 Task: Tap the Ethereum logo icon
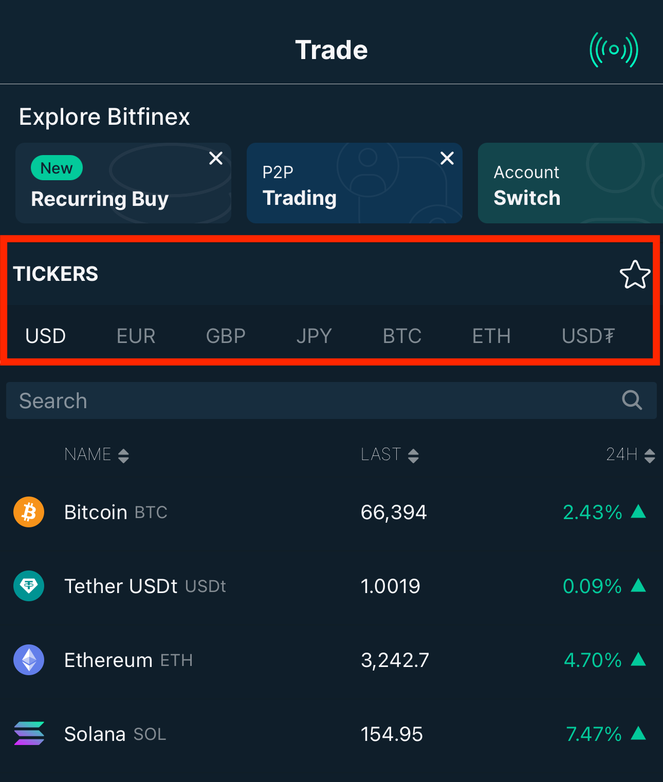point(29,660)
